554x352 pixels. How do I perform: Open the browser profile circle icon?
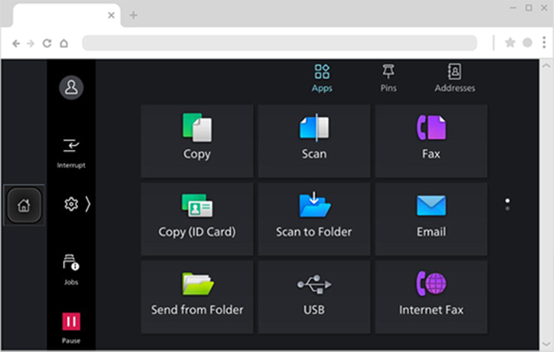tap(527, 43)
